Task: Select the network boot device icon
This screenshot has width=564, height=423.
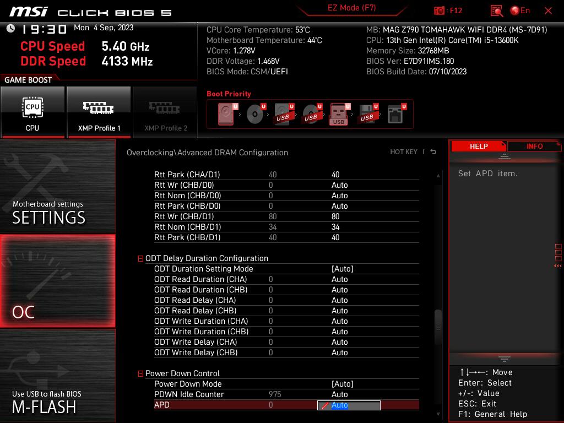Action: pos(397,114)
